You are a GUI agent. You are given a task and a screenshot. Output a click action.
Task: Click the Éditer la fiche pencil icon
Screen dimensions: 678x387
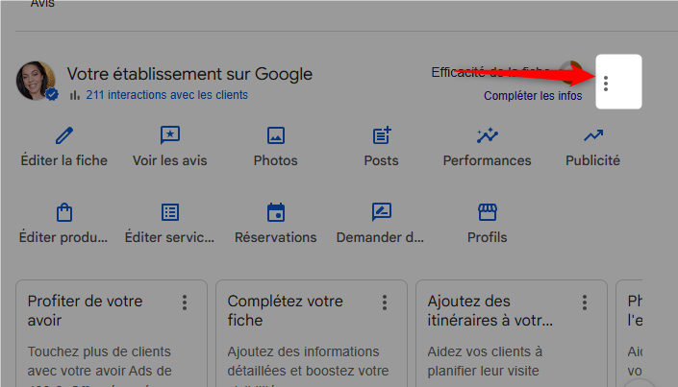tap(64, 135)
